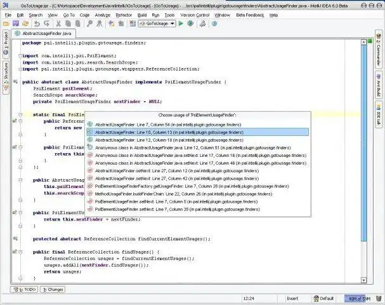This screenshot has height=305, width=385.
Task: Select usage 'MethodUsageFinder.buildFinderChain: Line 22, Column 26'
Action: coord(198,194)
